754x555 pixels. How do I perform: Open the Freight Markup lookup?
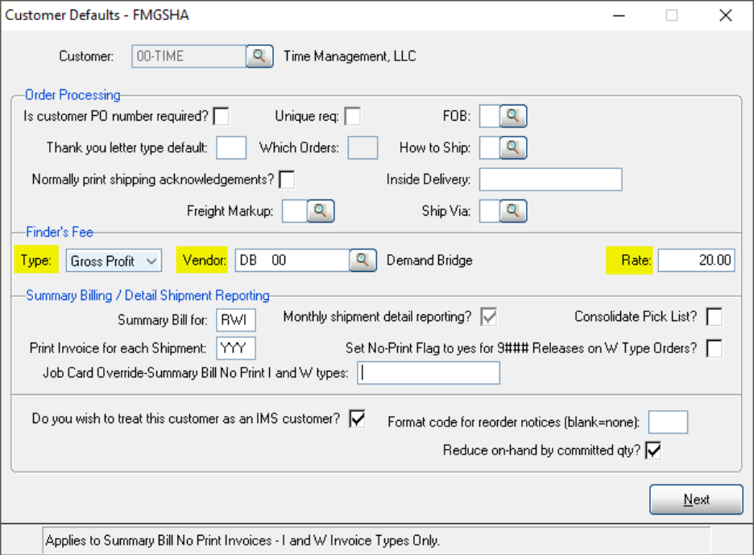tap(321, 212)
